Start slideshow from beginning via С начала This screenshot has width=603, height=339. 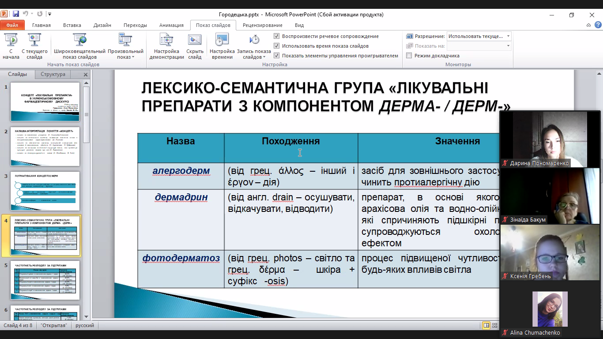pyautogui.click(x=12, y=45)
